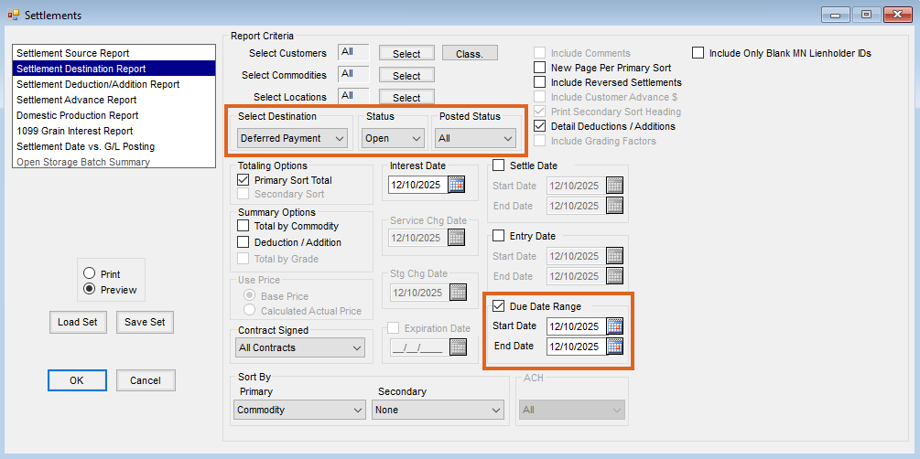Image resolution: width=920 pixels, height=459 pixels.
Task: Click the Cancel button
Action: click(x=146, y=380)
